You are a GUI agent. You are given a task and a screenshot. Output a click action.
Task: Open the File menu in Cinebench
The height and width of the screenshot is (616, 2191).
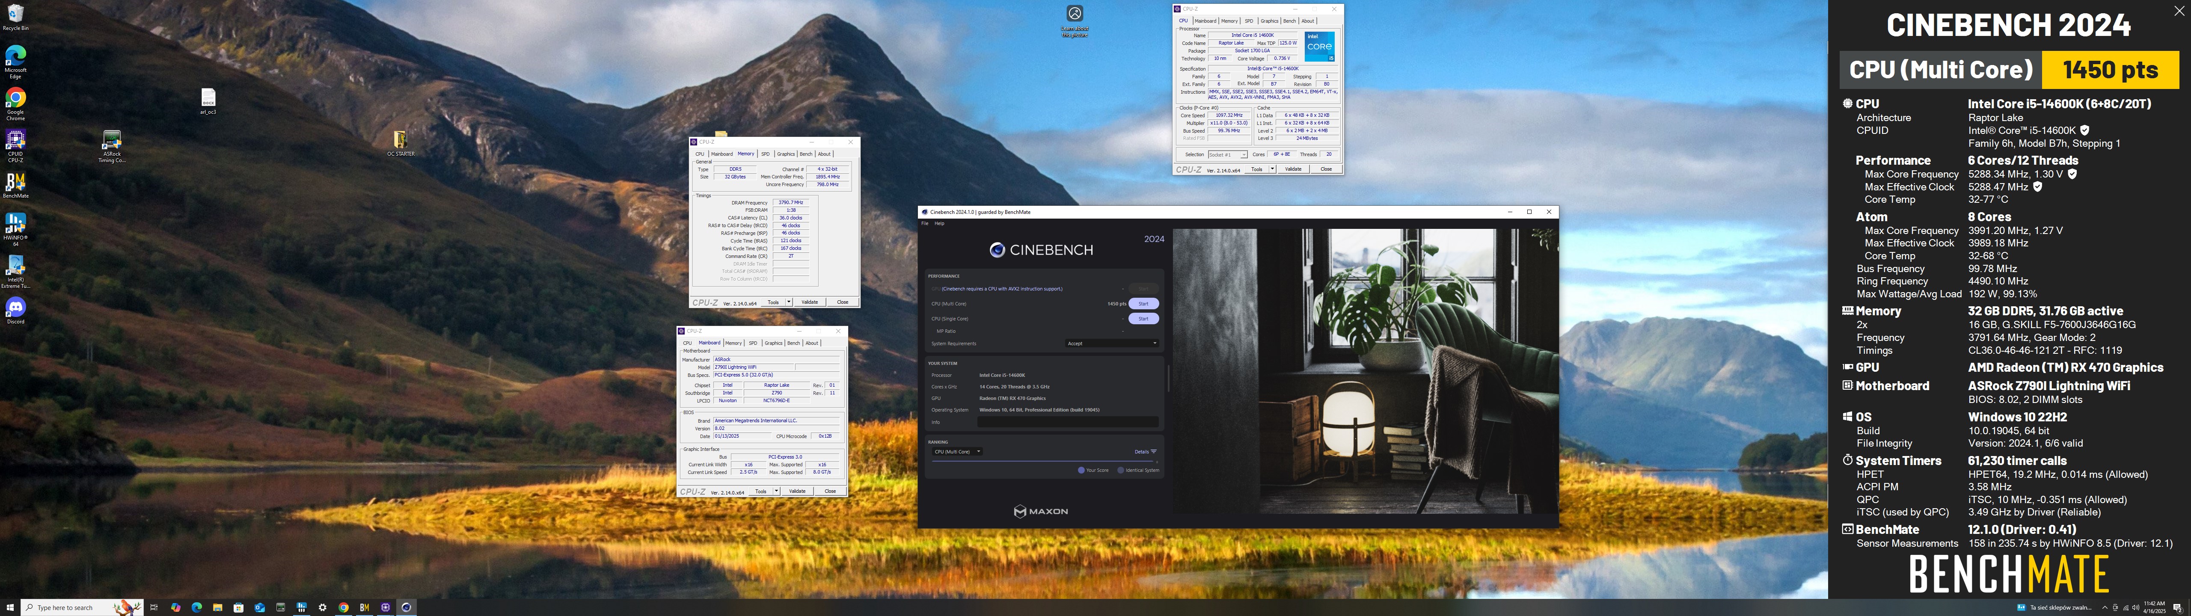pyautogui.click(x=925, y=224)
